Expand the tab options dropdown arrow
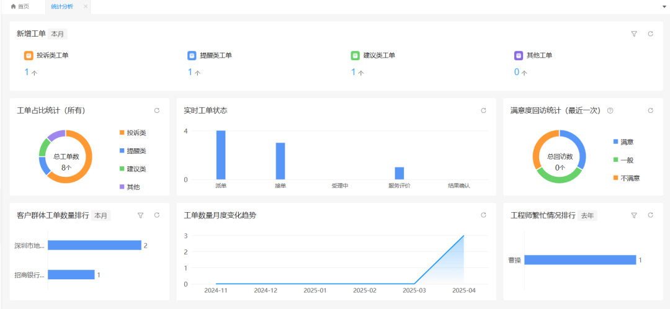 click(664, 7)
